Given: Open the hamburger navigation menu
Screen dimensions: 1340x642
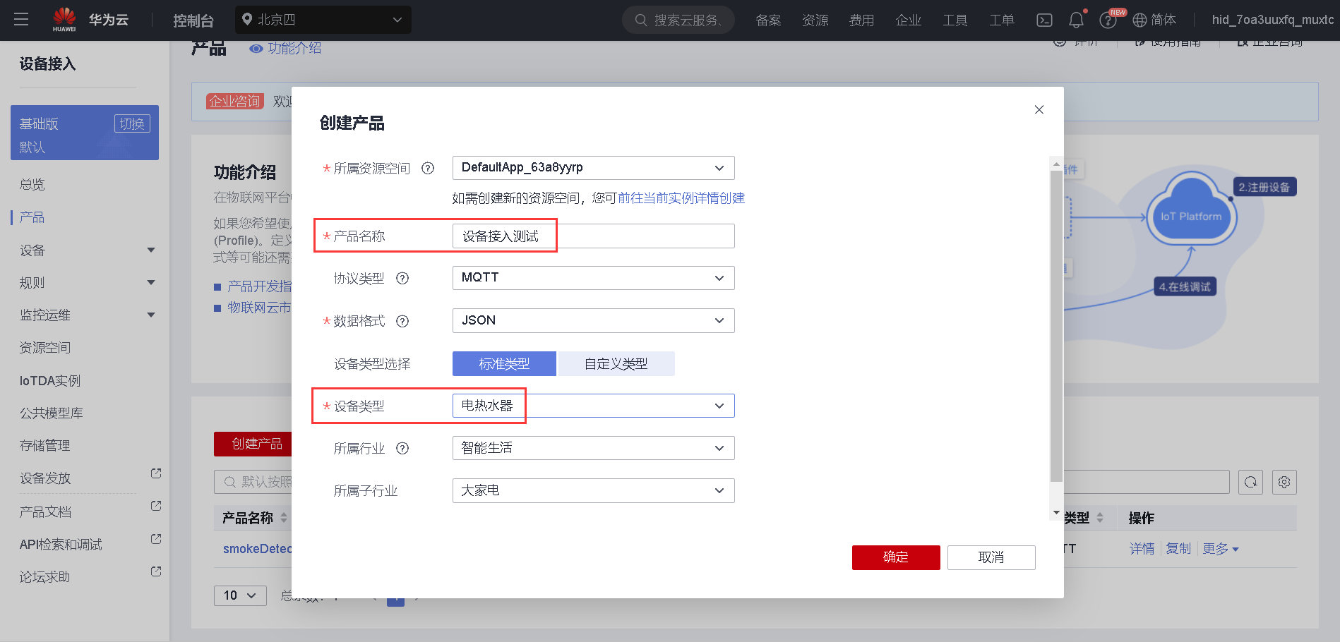Looking at the screenshot, I should pyautogui.click(x=21, y=20).
